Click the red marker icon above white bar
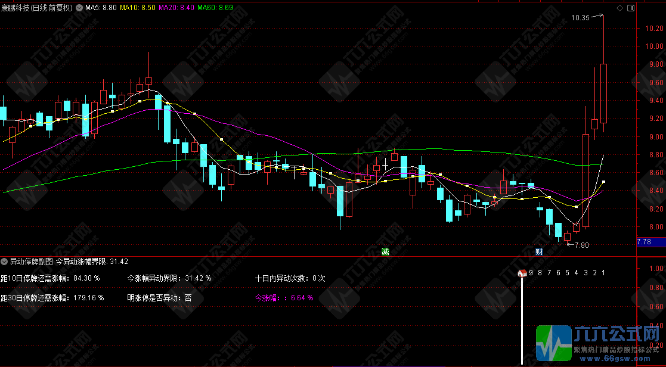This screenshot has width=666, height=367. pos(522,273)
